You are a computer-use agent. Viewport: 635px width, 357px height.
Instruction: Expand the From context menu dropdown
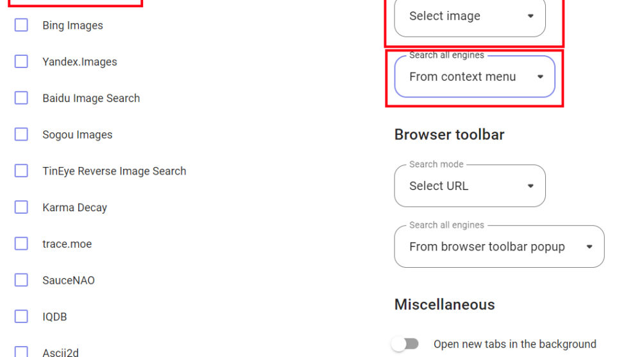(x=473, y=77)
